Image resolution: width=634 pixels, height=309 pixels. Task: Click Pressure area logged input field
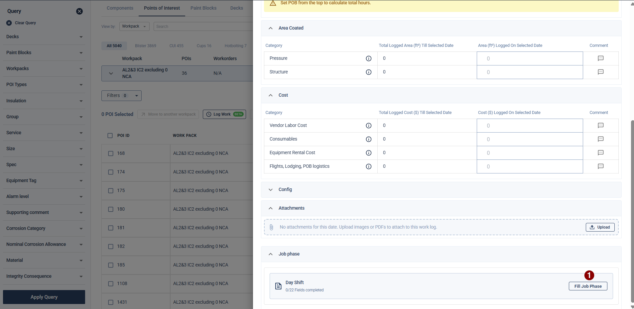[x=530, y=58]
